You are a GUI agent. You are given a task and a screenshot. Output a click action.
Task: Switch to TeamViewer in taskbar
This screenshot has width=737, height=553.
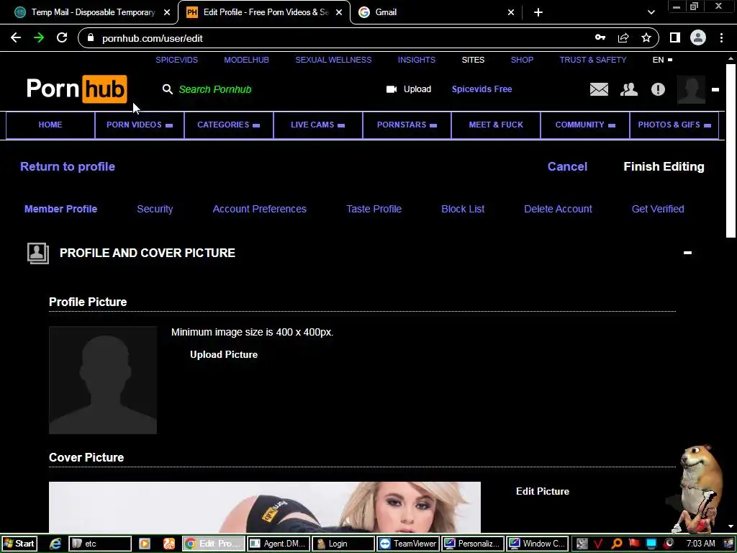[x=407, y=544]
